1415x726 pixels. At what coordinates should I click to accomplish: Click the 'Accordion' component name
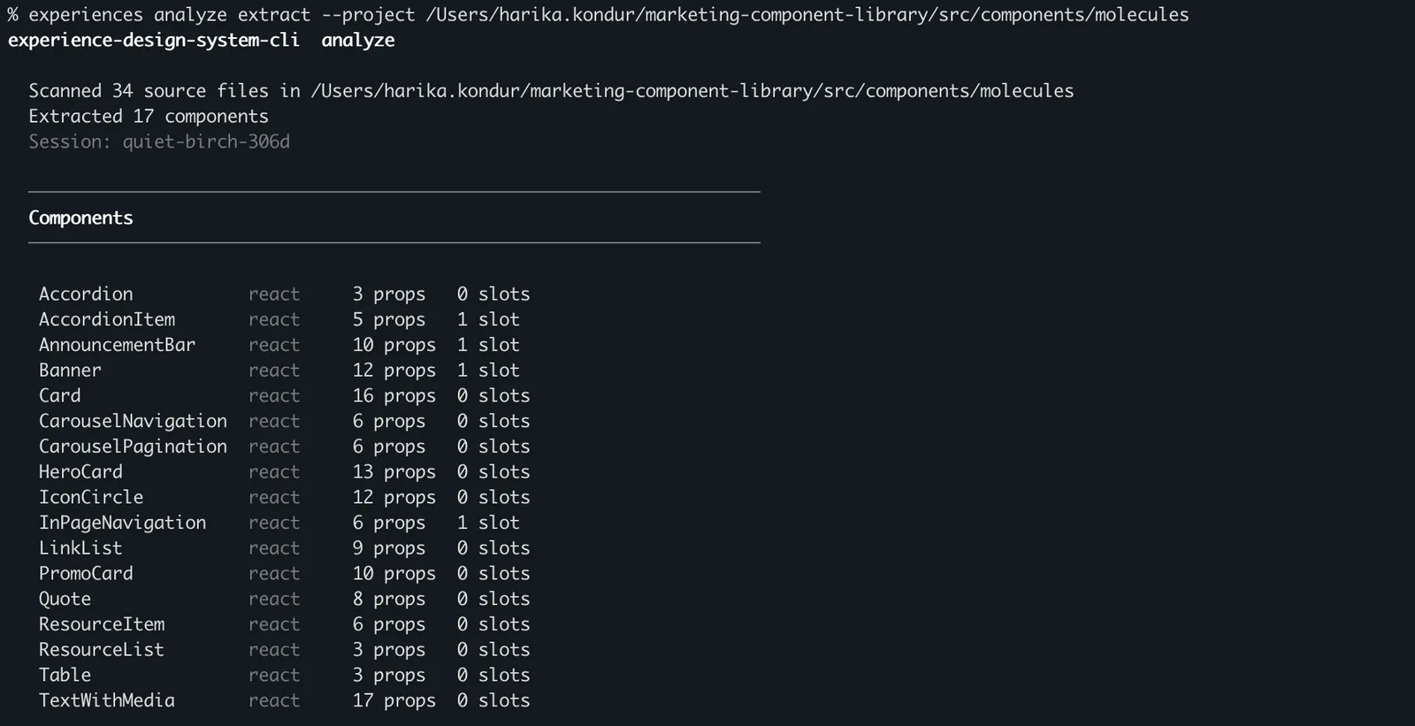pos(86,294)
